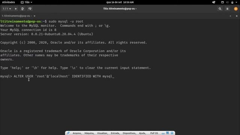Minimize the VM from the mini toolbar
Screen dimensions: 240x135
(163, 133)
